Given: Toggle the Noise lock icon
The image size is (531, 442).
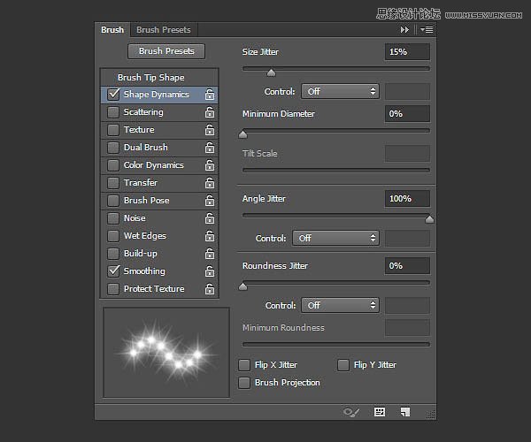Looking at the screenshot, I should pyautogui.click(x=210, y=218).
